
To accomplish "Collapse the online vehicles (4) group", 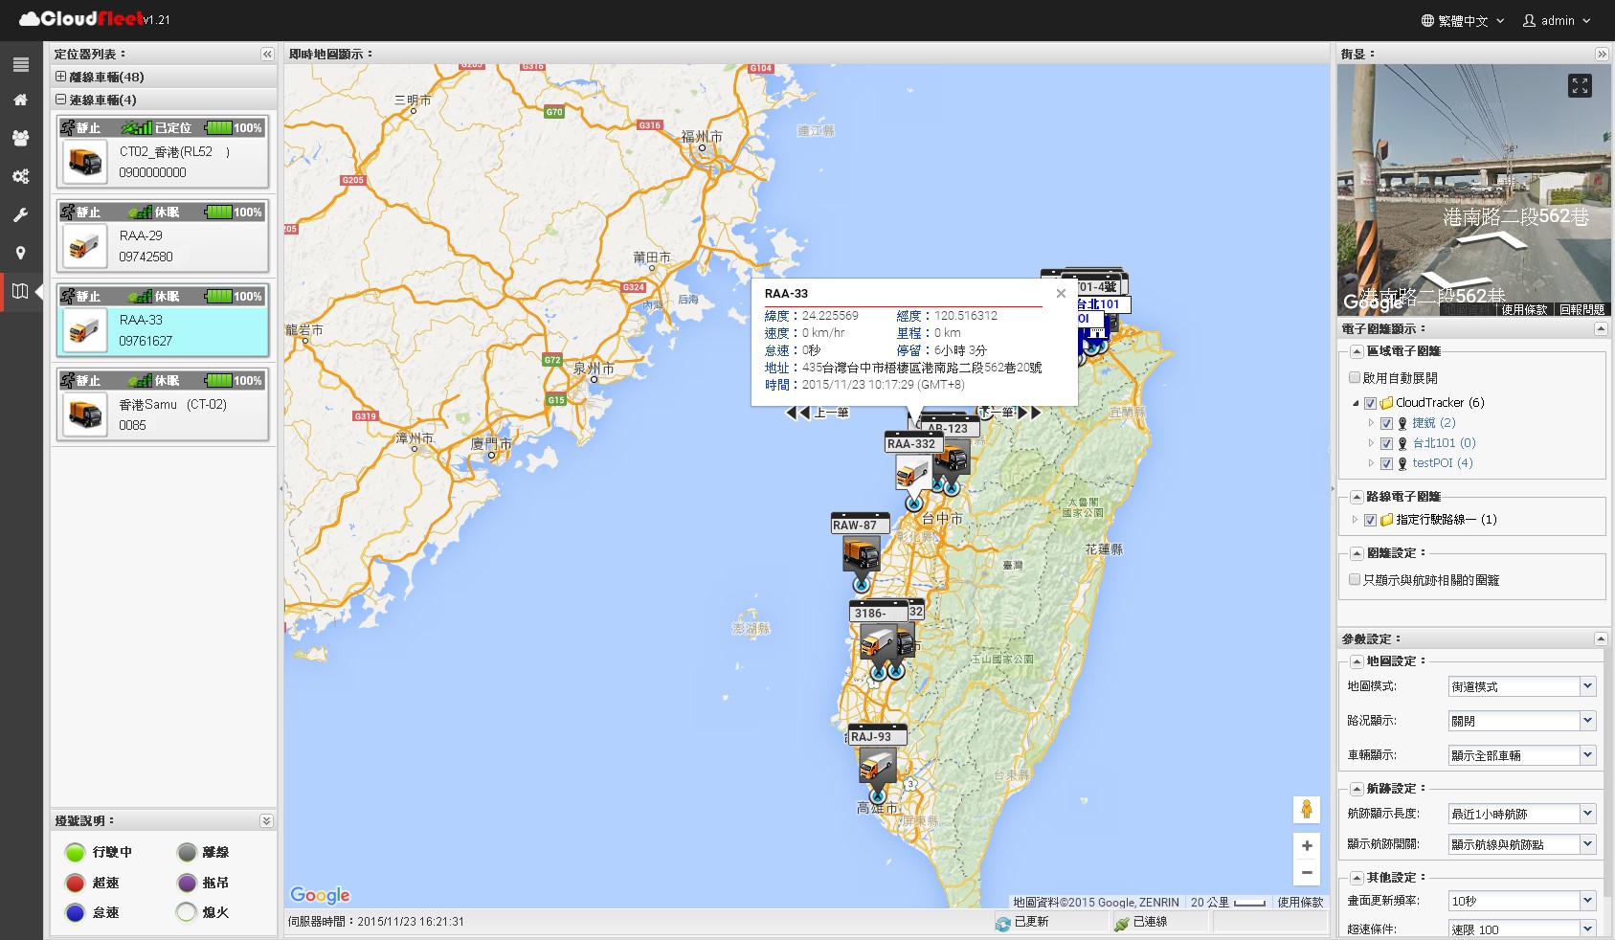I will (x=60, y=100).
